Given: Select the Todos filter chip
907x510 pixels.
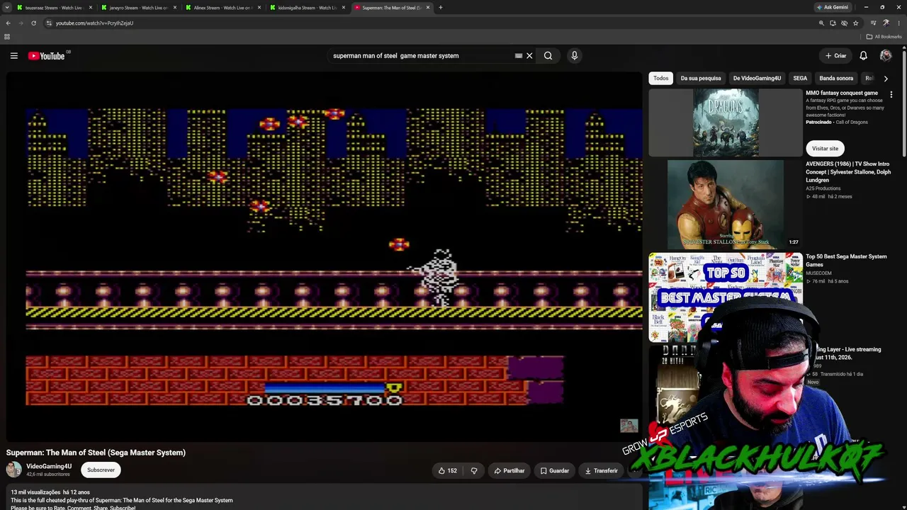Looking at the screenshot, I should coord(661,79).
